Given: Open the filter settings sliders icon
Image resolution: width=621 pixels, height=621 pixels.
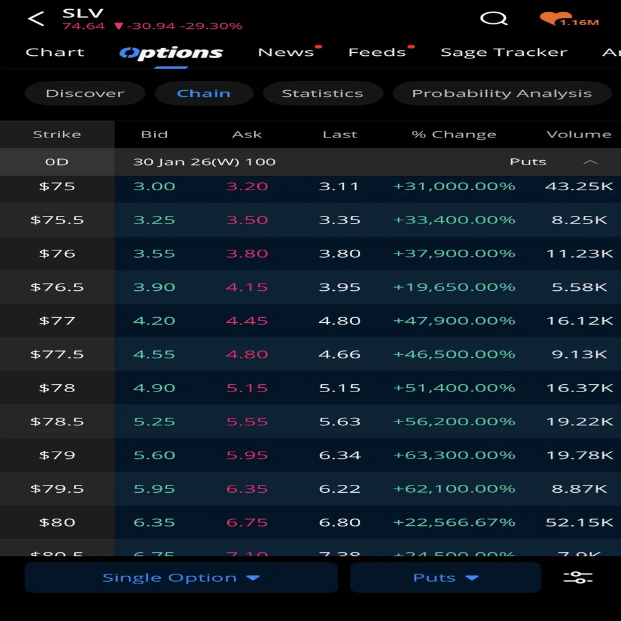Looking at the screenshot, I should coord(578,577).
